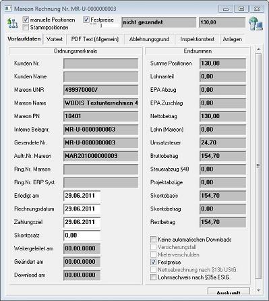Click the Nettobetrag value field
The width and height of the screenshot is (269, 301).
point(222,116)
